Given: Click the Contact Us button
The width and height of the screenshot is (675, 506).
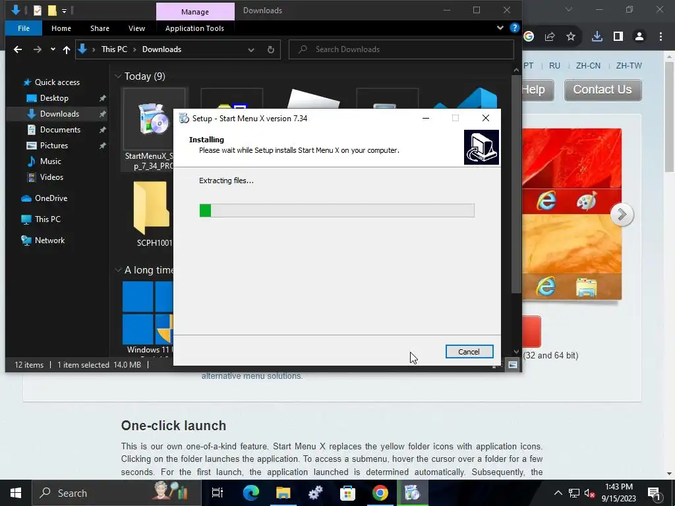Looking at the screenshot, I should (602, 90).
